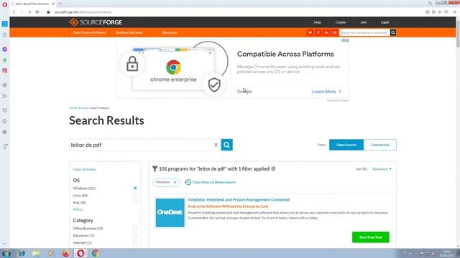The width and height of the screenshot is (460, 258).
Task: Close the 'leitor de pdf' browser tab
Action: tap(53, 4)
